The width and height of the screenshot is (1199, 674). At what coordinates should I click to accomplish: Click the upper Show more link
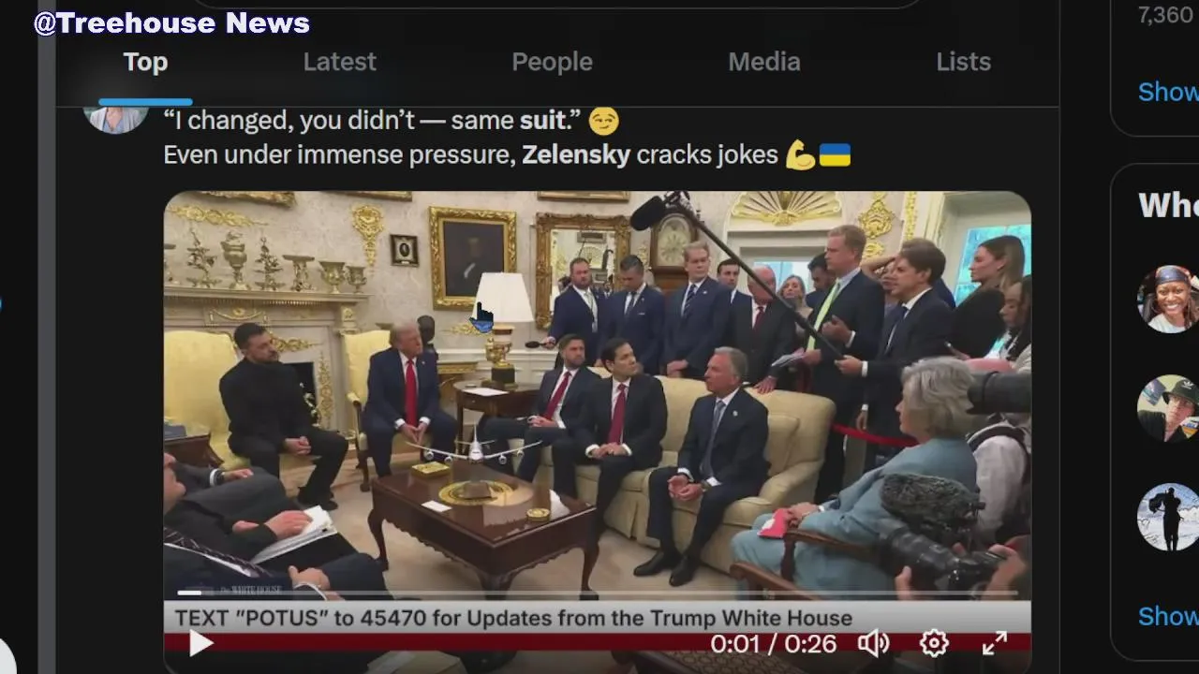(x=1168, y=92)
